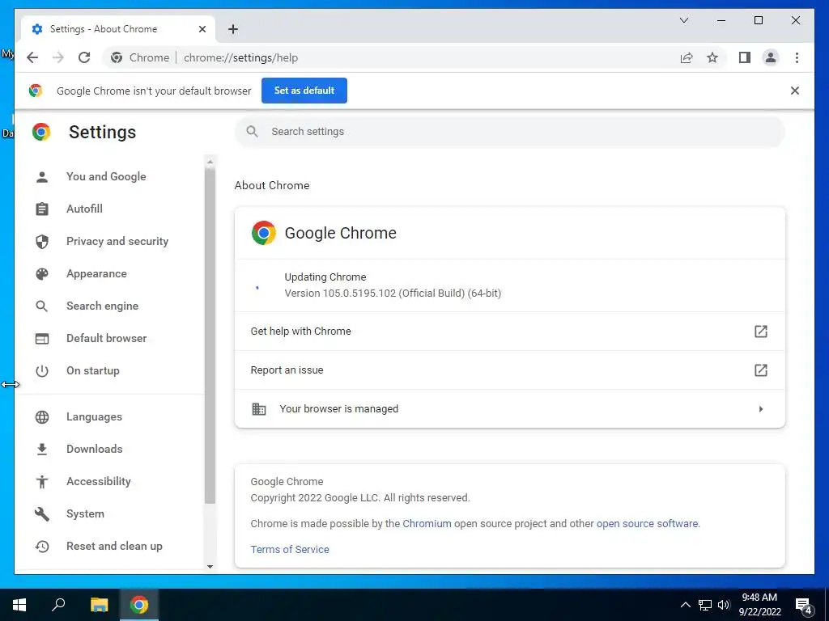Close the Settings - About Chrome tab
Viewport: 829px width, 621px height.
pos(202,29)
